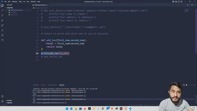Split the terminal panel

pos(184,85)
